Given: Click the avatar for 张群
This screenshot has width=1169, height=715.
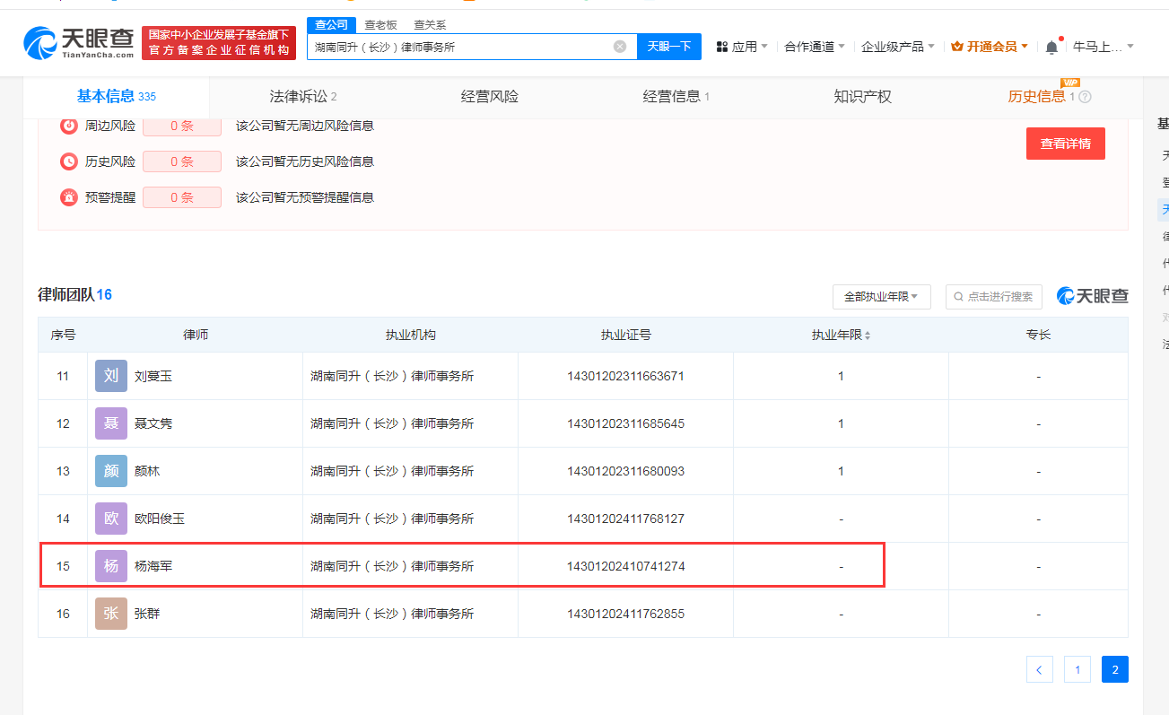Looking at the screenshot, I should pyautogui.click(x=111, y=614).
